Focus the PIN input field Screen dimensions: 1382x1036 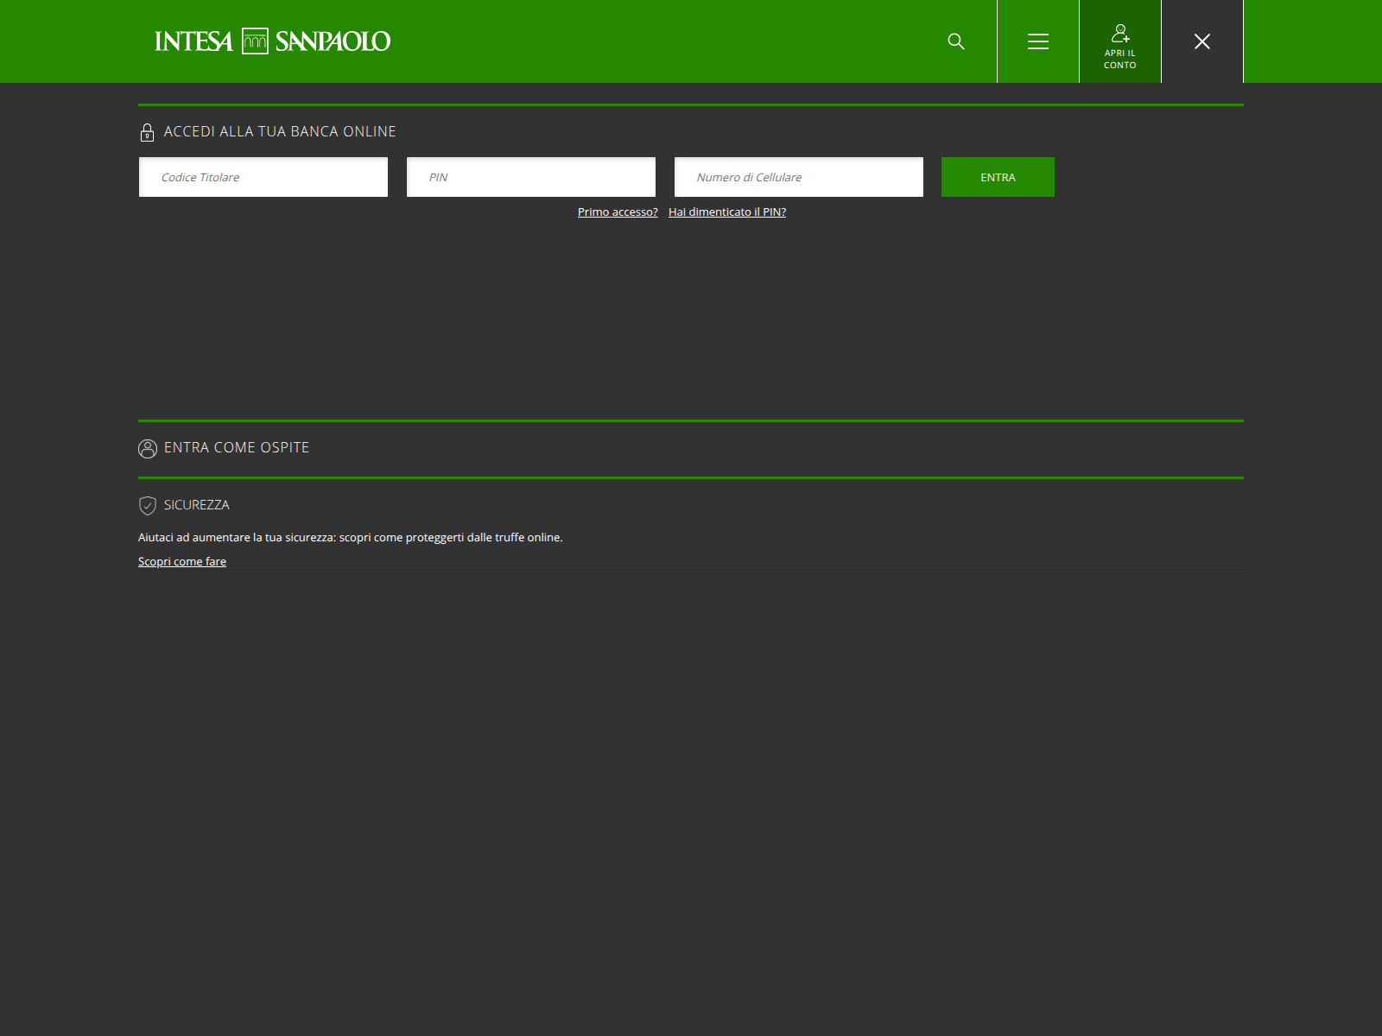tap(531, 177)
